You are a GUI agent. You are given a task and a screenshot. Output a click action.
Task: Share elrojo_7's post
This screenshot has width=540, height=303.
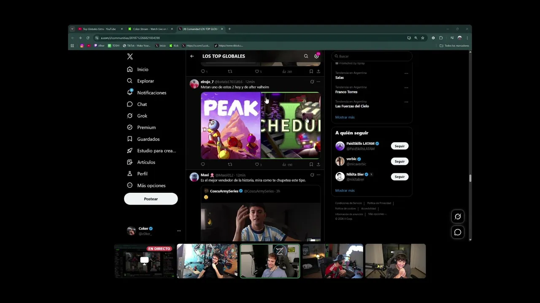click(x=318, y=165)
